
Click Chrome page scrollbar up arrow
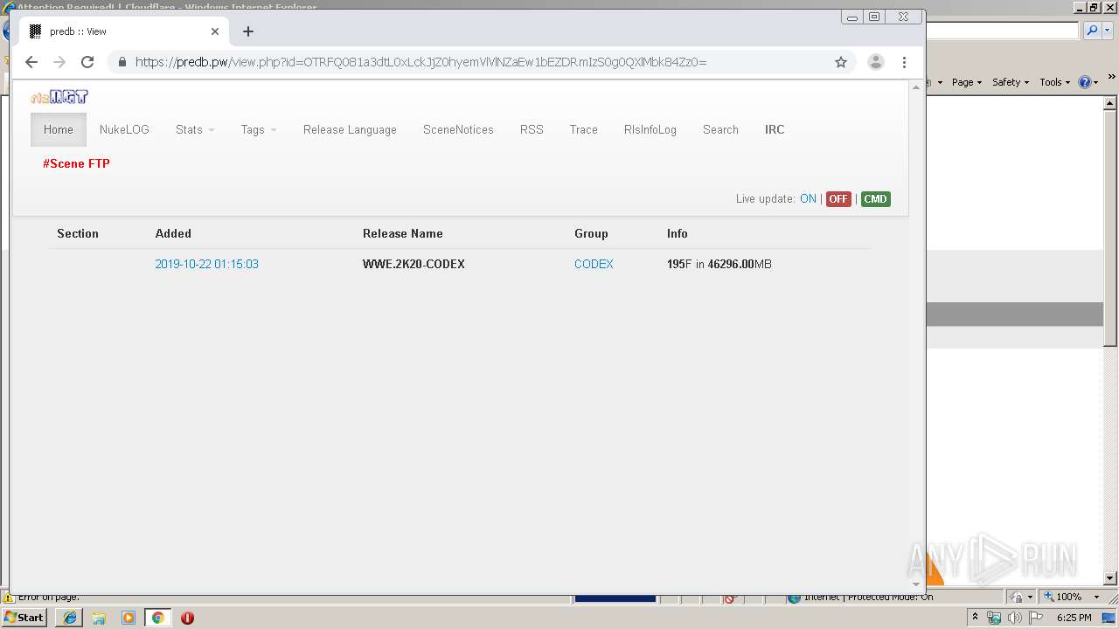916,87
